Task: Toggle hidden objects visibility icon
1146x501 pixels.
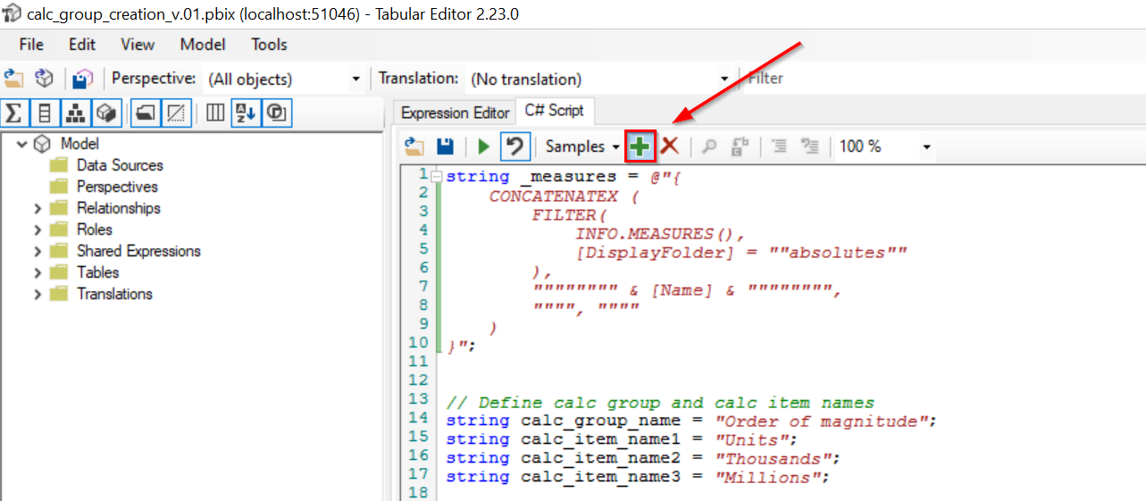Action: pos(177,113)
